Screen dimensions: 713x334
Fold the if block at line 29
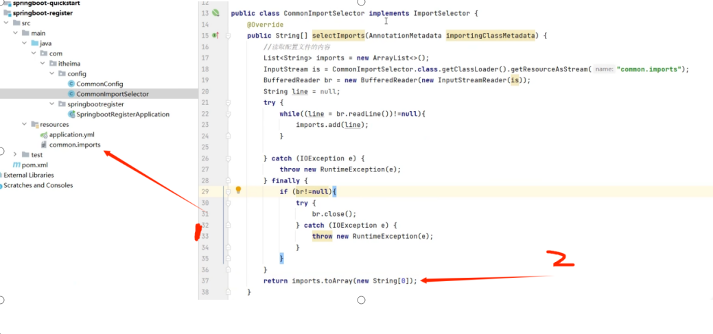coord(229,192)
